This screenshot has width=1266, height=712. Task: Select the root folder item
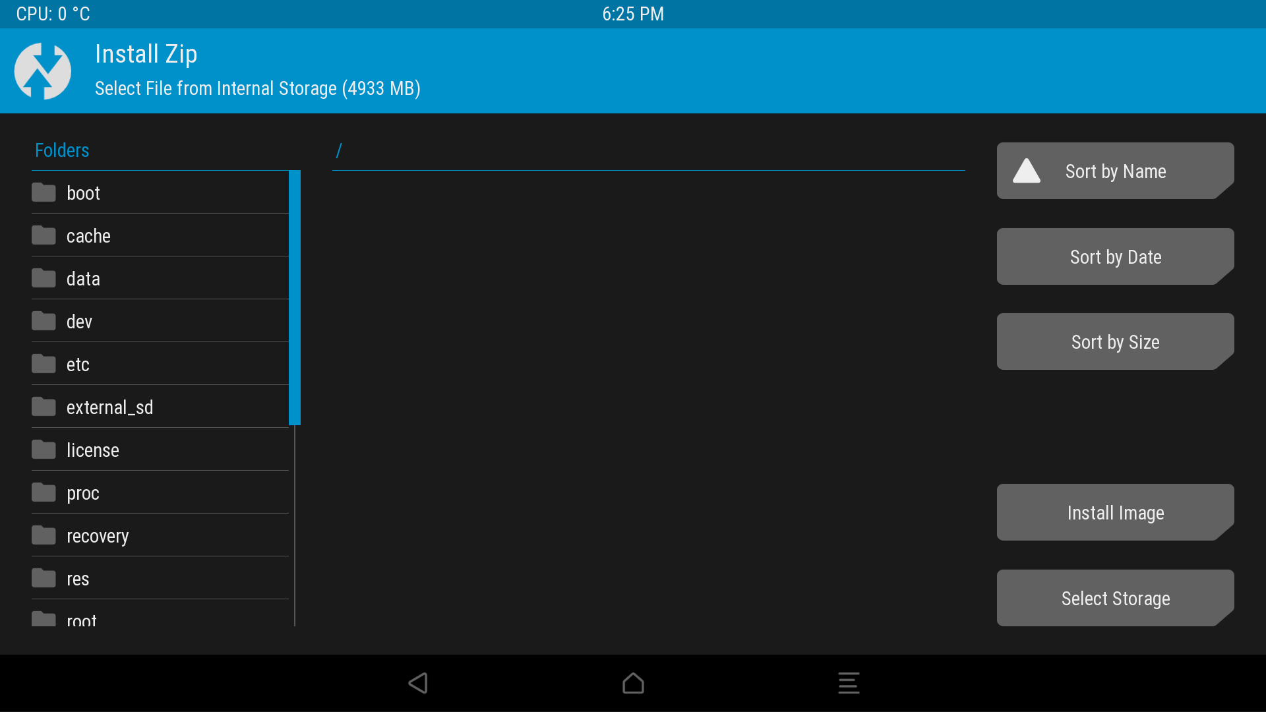(161, 621)
